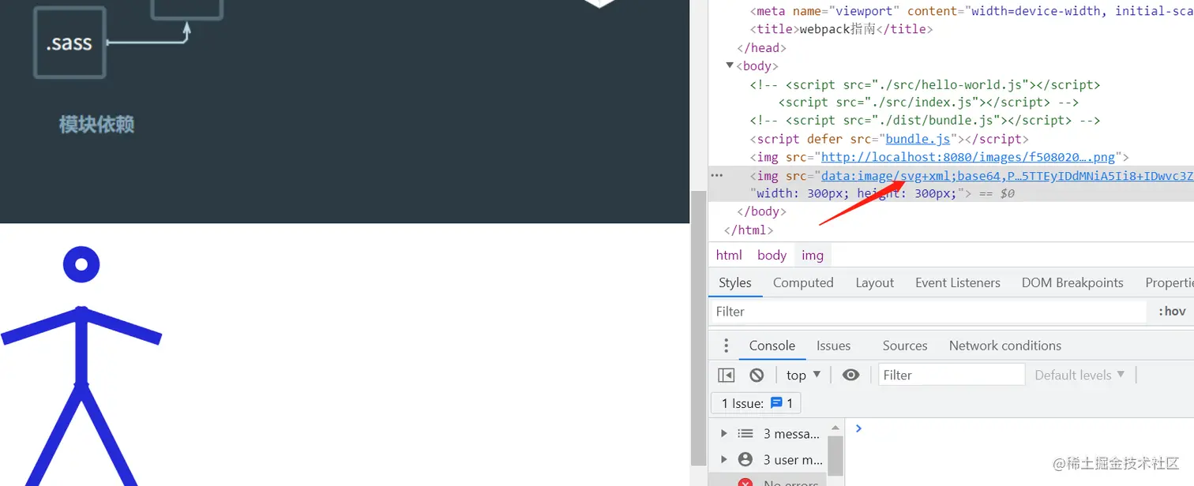Select body in the breadcrumb bar
This screenshot has height=486, width=1194.
[x=772, y=255]
